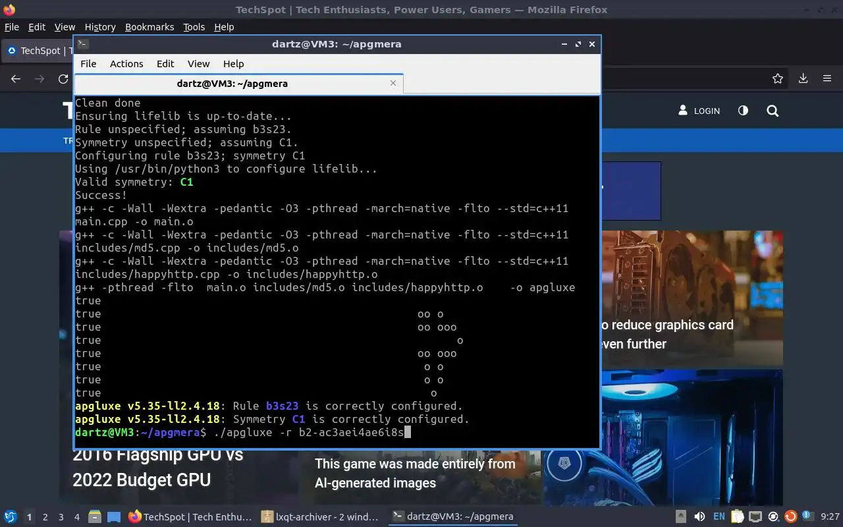The height and width of the screenshot is (527, 843).
Task: Open the volume control tray icon
Action: pos(699,517)
